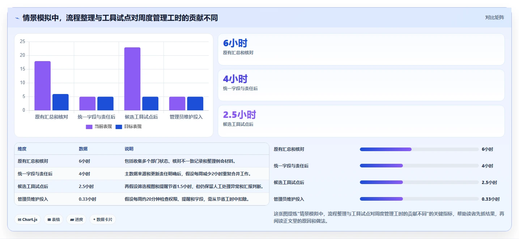Click the 原有汇总和核对 progress bar
The image size is (519, 239).
[419, 149]
